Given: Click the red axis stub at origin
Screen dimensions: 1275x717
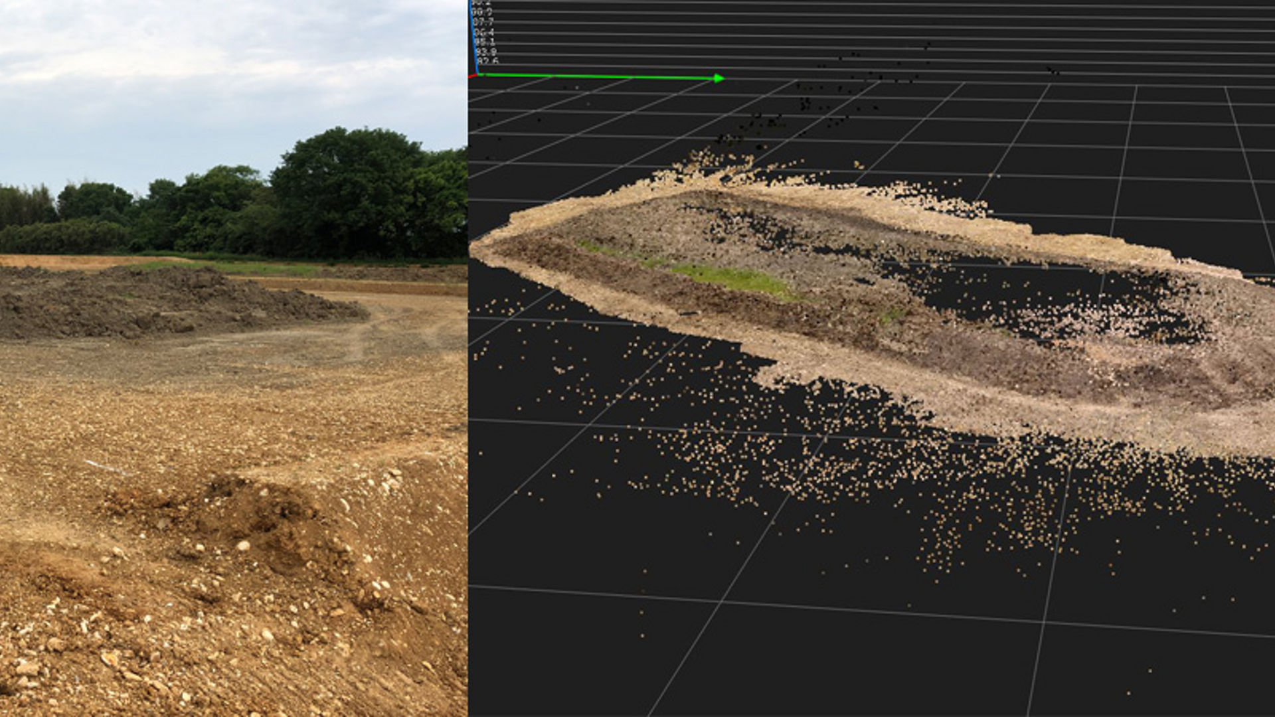Looking at the screenshot, I should pyautogui.click(x=473, y=76).
